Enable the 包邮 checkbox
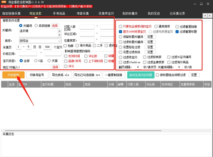 click(65, 46)
